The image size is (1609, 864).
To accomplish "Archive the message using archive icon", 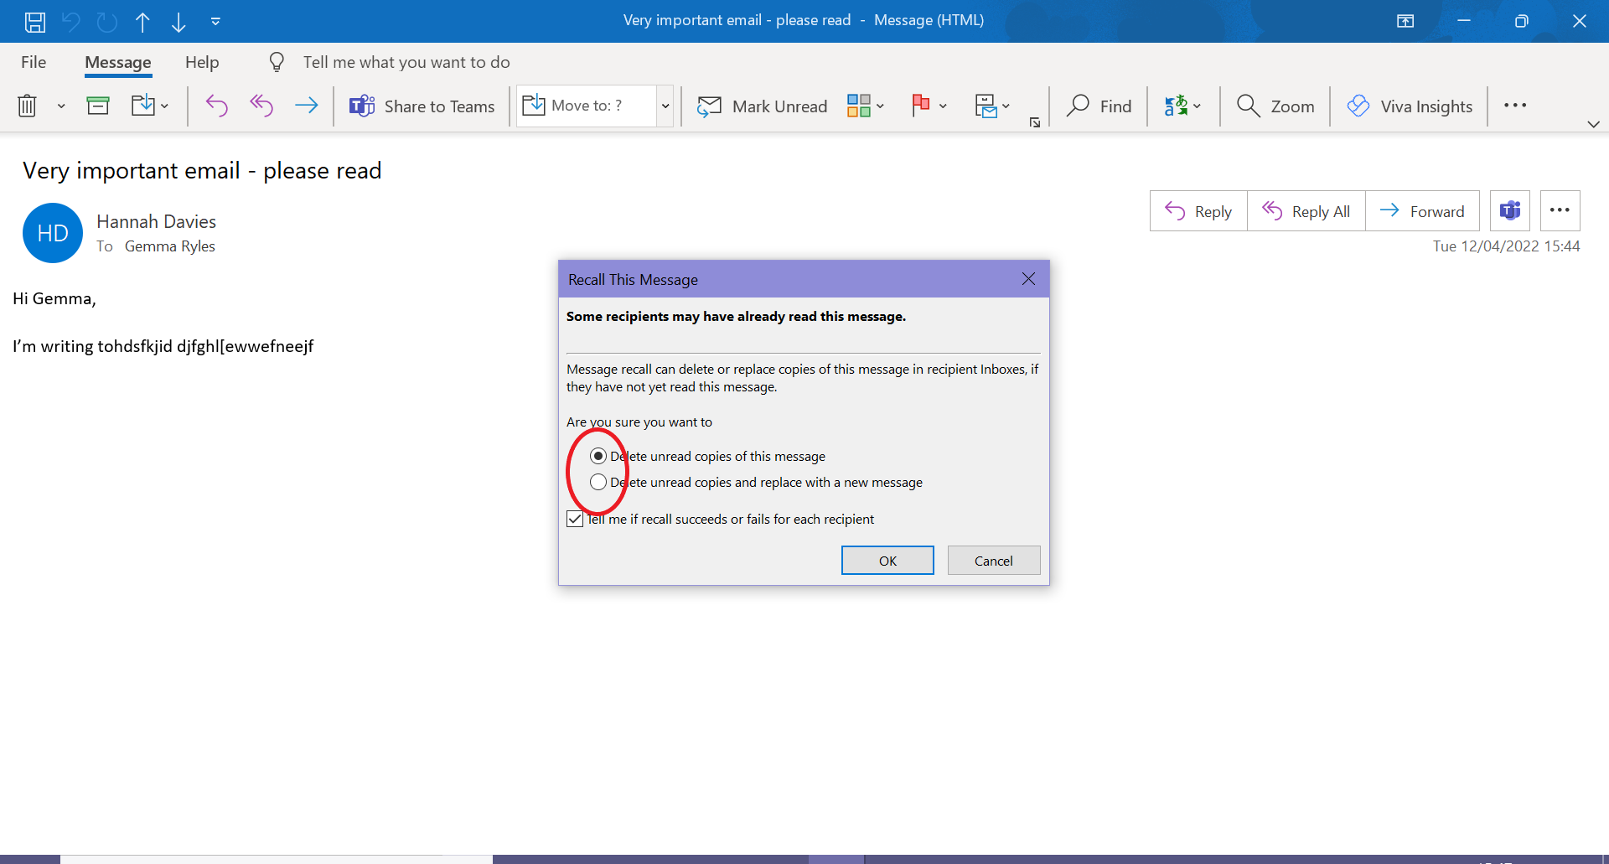I will [x=98, y=106].
